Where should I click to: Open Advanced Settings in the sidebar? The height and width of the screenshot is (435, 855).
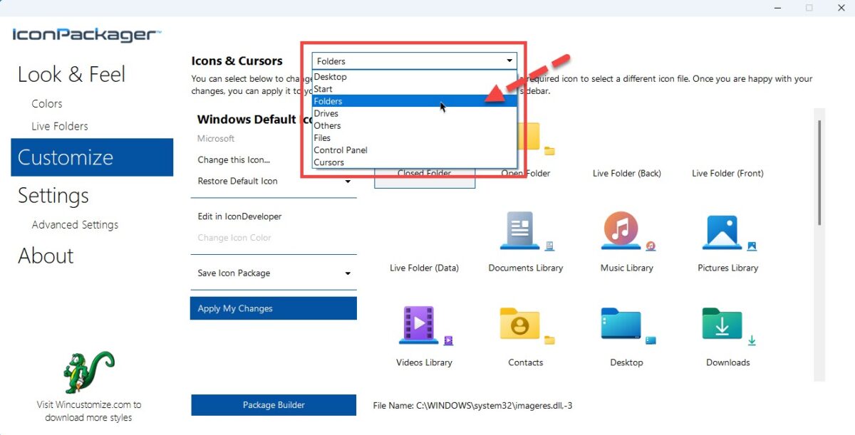75,224
